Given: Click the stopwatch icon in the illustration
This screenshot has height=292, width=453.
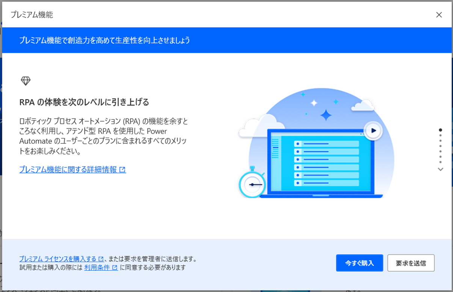Looking at the screenshot, I should click(253, 185).
